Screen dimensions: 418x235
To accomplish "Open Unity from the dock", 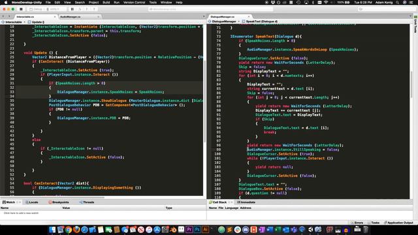I will tap(310, 229).
